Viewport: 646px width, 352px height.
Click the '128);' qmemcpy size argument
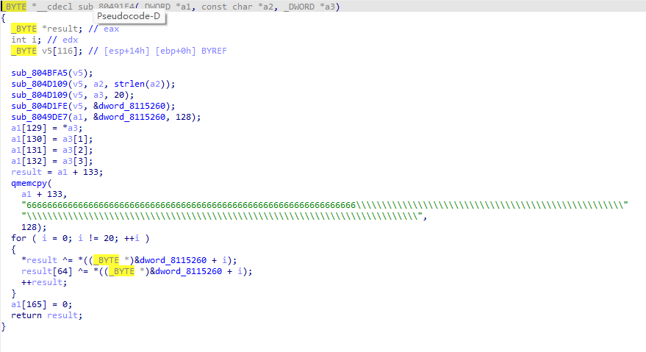[35, 228]
